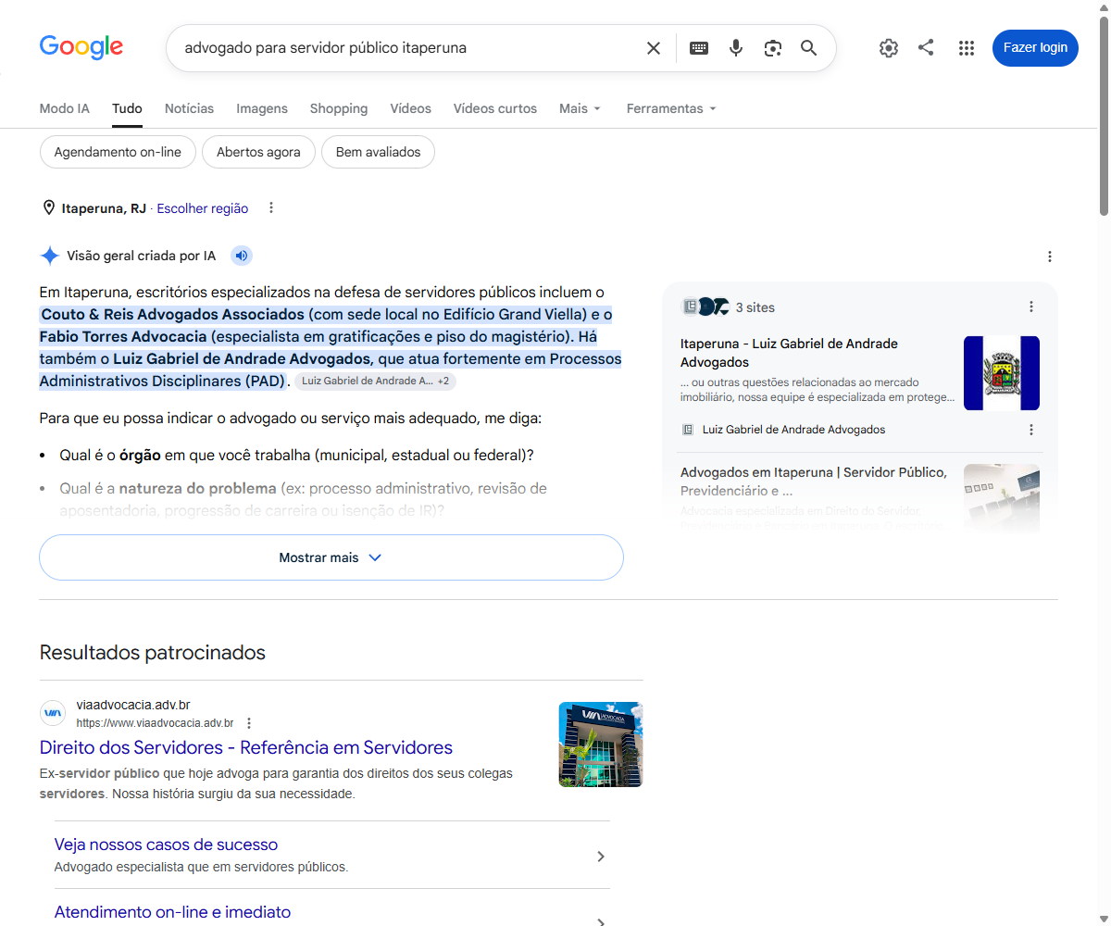Open the virtual keyboard input tool
This screenshot has width=1111, height=926.
click(699, 48)
